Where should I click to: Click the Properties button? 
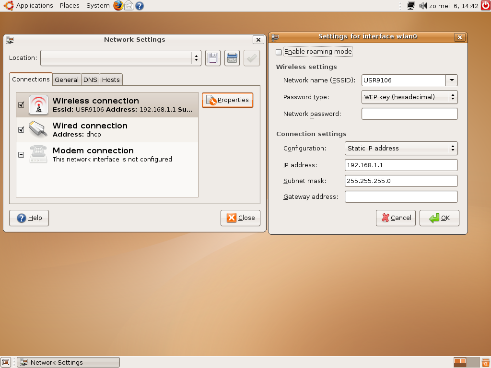click(x=227, y=100)
